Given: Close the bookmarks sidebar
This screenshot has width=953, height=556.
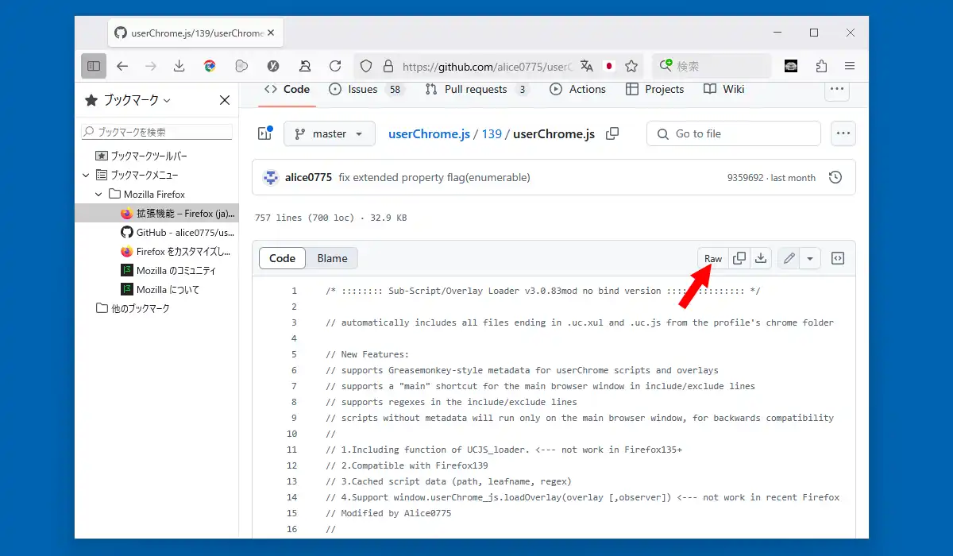Looking at the screenshot, I should (225, 100).
